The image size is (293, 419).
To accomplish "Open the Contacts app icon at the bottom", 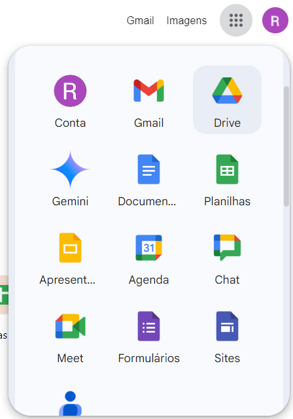I will (x=71, y=403).
